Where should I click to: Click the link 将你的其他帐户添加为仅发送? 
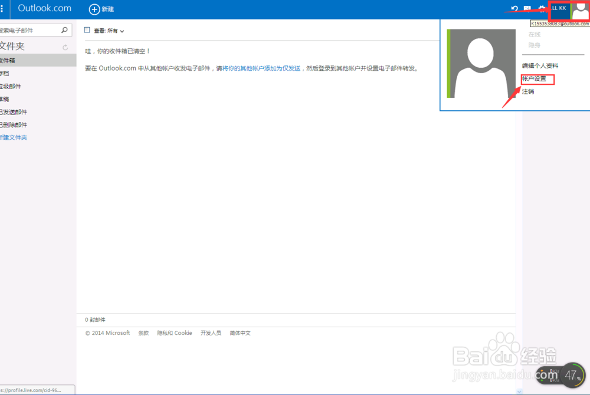(x=261, y=68)
